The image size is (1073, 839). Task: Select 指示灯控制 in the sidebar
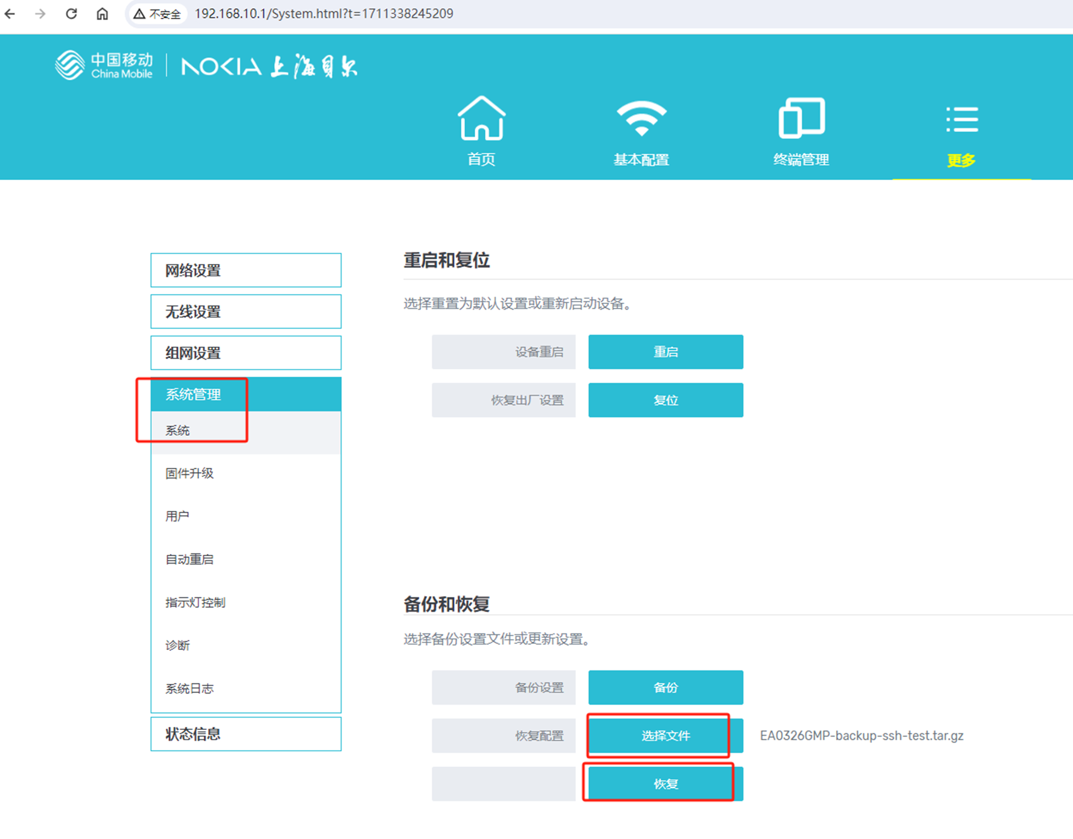[196, 602]
